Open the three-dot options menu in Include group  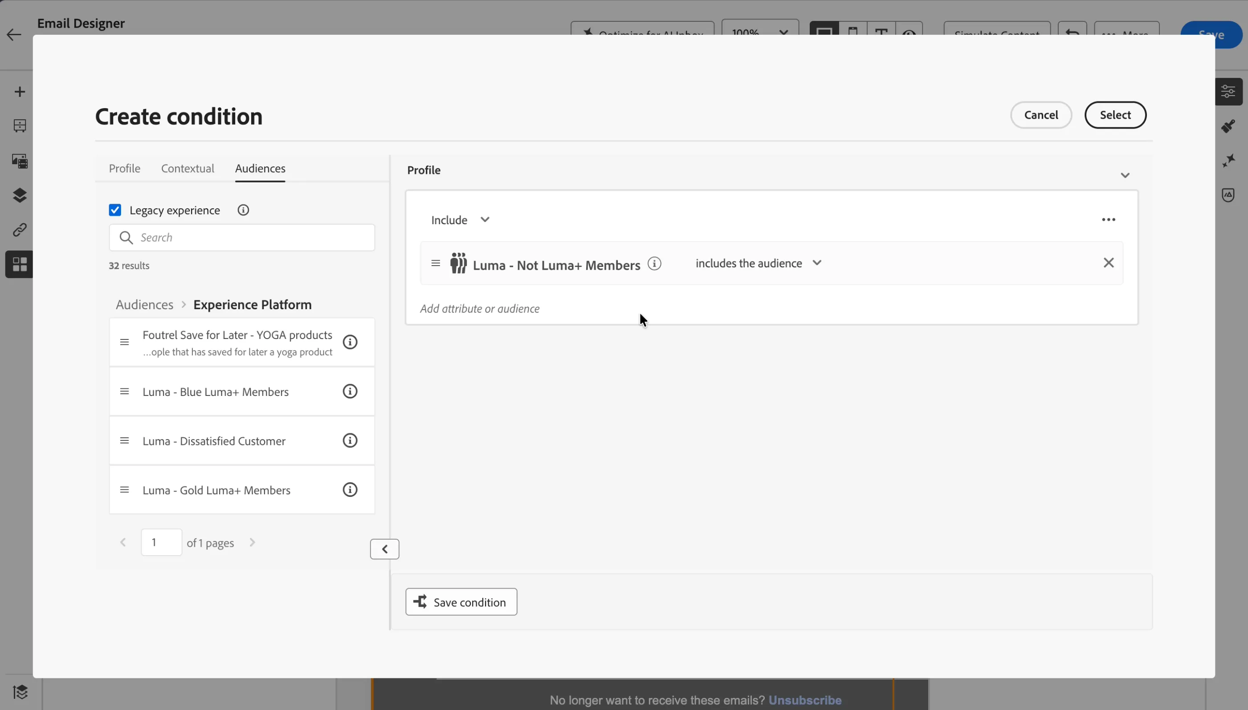pyautogui.click(x=1109, y=220)
